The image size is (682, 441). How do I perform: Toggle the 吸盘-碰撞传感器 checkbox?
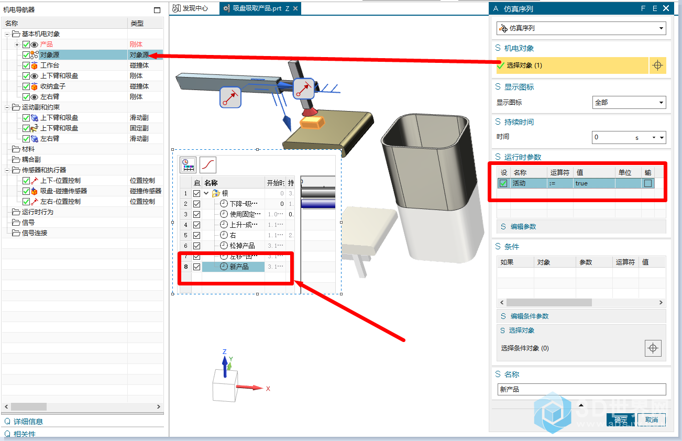coord(26,191)
